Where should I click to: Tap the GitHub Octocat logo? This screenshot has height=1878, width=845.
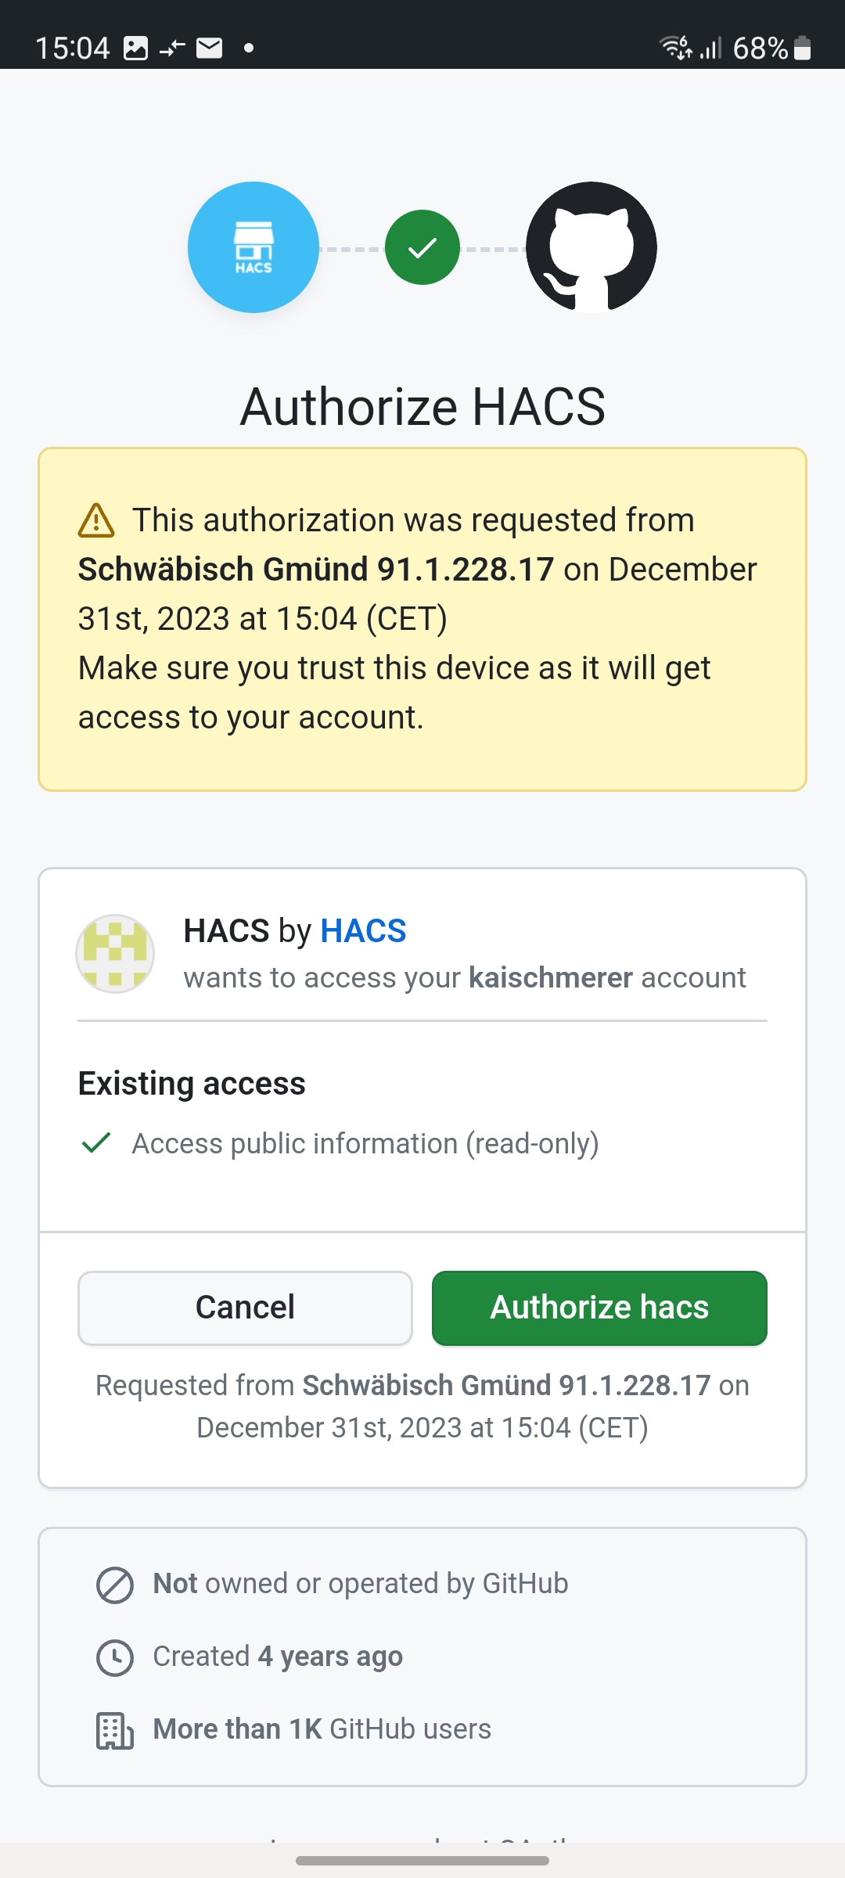point(591,247)
